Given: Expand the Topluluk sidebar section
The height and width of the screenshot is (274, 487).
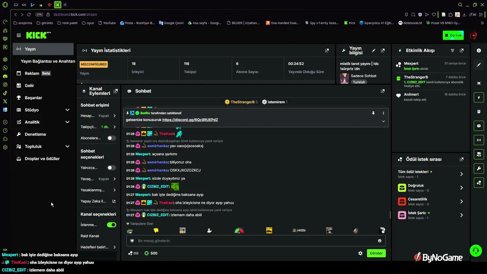Looking at the screenshot, I should coord(67,147).
